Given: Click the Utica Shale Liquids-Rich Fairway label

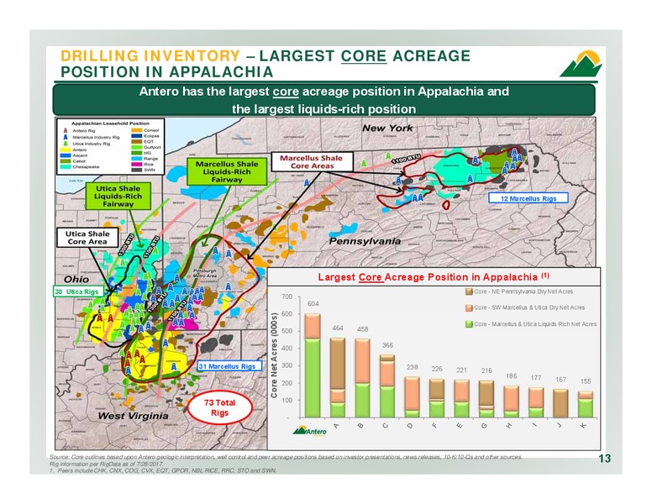Looking at the screenshot, I should pyautogui.click(x=118, y=197).
